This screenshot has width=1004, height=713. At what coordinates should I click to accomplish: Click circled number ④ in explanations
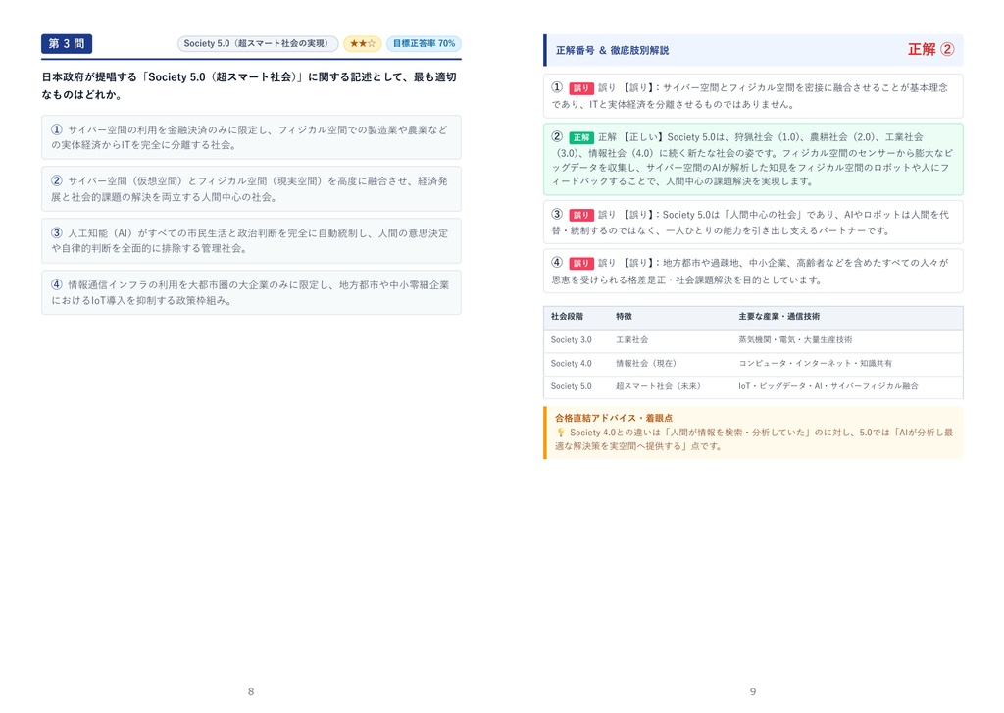557,262
